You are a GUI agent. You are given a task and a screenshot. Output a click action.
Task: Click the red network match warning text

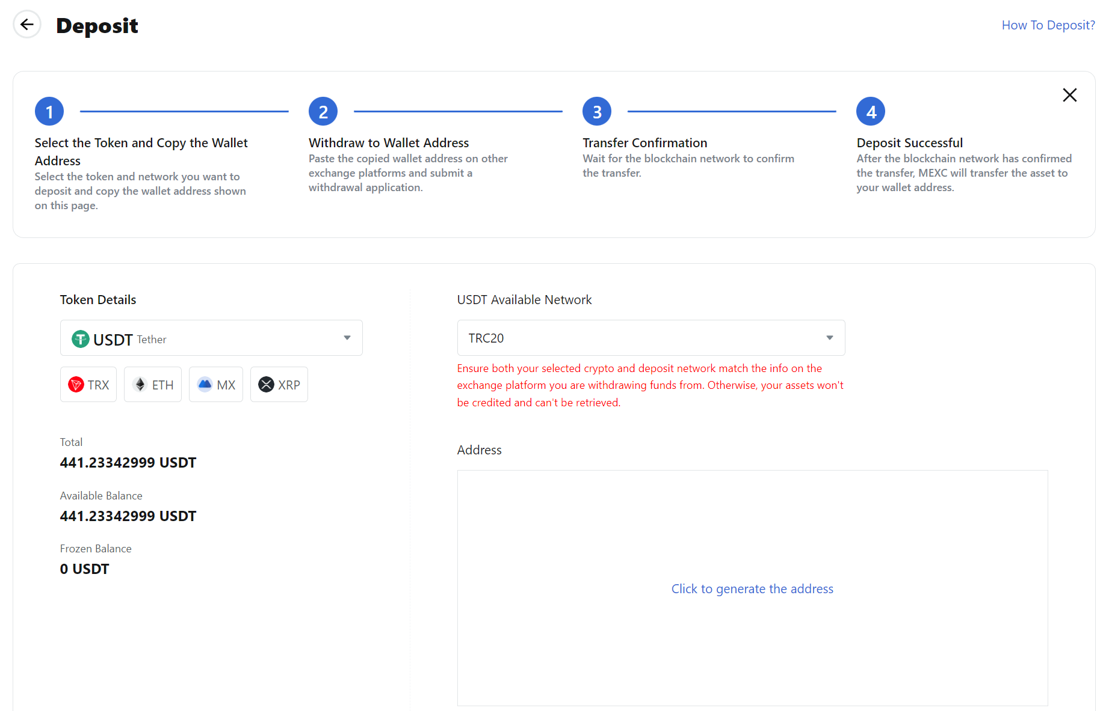650,385
